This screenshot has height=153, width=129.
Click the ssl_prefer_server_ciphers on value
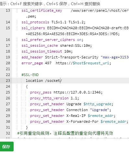(x=79, y=40)
